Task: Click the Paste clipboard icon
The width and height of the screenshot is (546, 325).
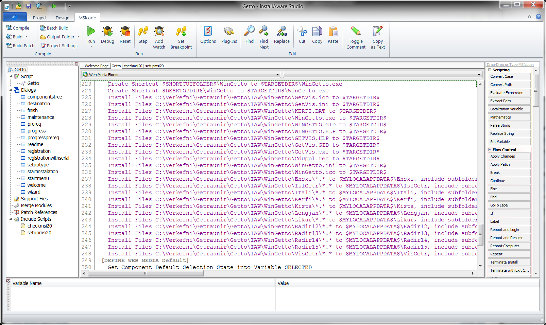Action: tap(333, 32)
